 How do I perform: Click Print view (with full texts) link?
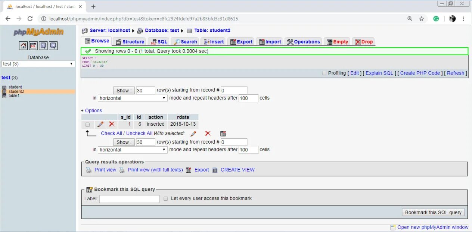point(155,170)
